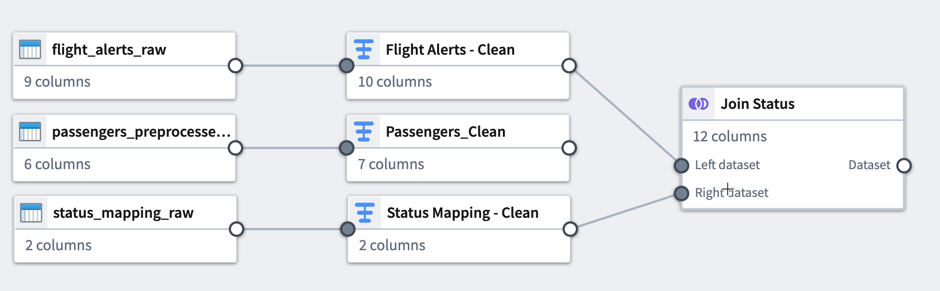
Task: Select the Passengers_Clean prepare recipe icon
Action: point(363,131)
